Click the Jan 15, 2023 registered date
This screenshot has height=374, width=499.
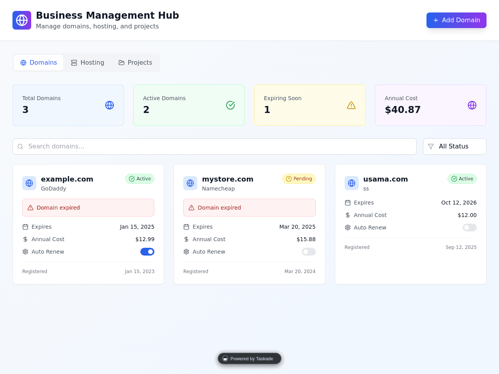tap(140, 272)
